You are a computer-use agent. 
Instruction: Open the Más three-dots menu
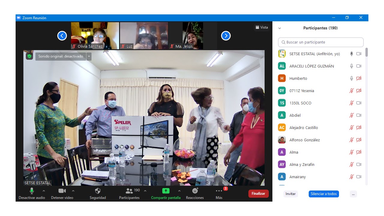(x=219, y=193)
